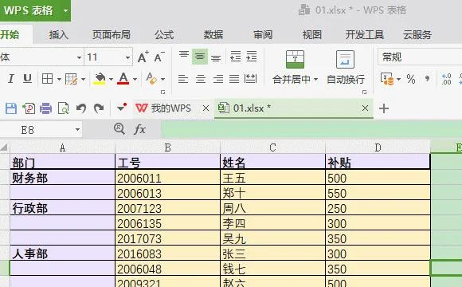
Task: Open the font settings dialog launcher
Action: (162, 92)
